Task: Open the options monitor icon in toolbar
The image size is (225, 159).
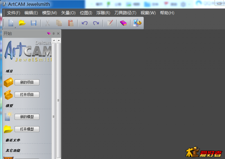Action: tap(137, 23)
